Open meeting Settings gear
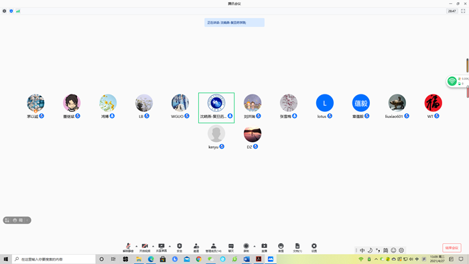Image resolution: width=469 pixels, height=264 pixels. (x=314, y=247)
